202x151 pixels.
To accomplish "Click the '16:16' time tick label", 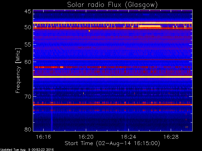I will click(44, 137).
